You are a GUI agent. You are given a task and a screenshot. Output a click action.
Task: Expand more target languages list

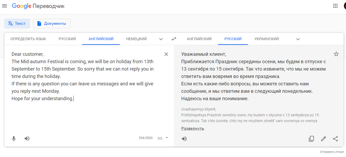pyautogui.click(x=298, y=39)
